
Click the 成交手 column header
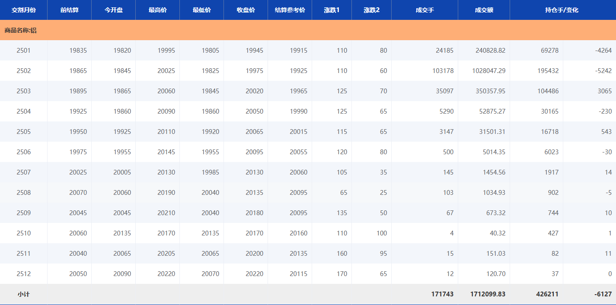[x=424, y=10]
